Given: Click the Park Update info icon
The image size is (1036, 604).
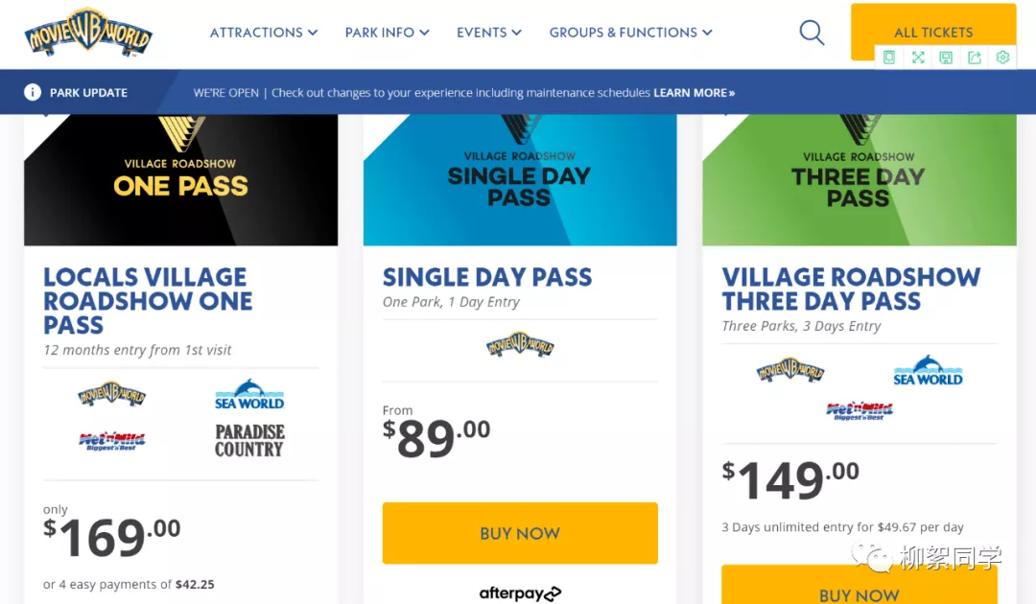Looking at the screenshot, I should pyautogui.click(x=33, y=92).
